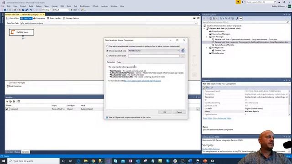Switch to the Variables bottom tab
This screenshot has width=292, height=164.
(26, 152)
